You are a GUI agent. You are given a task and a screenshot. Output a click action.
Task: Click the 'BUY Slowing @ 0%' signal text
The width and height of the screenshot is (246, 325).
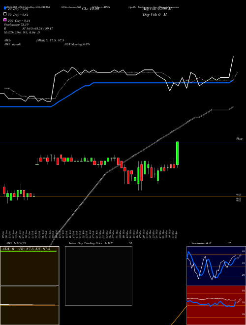[77, 44]
